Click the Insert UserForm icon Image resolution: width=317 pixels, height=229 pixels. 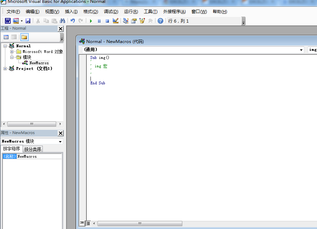click(16, 21)
